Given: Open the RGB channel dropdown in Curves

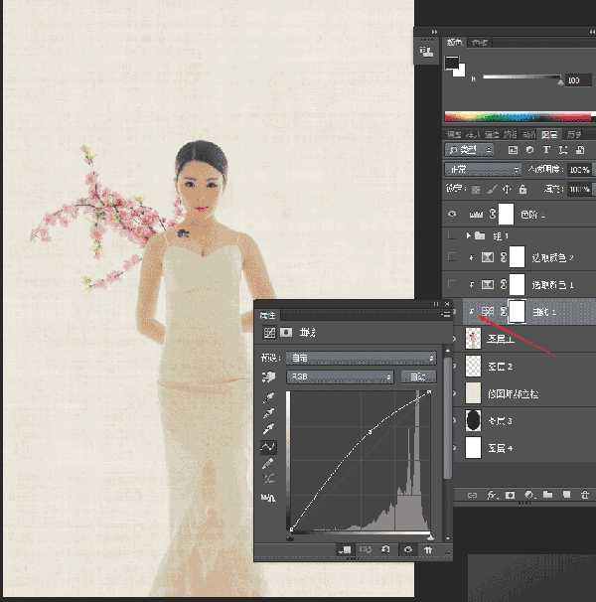Looking at the screenshot, I should (340, 377).
